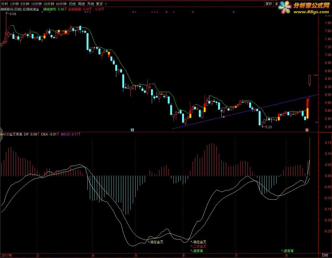Switch to the 分时 intraday view

(x=5, y=4)
